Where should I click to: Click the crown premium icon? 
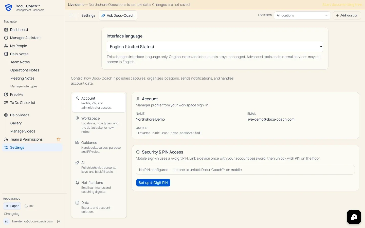(x=59, y=139)
